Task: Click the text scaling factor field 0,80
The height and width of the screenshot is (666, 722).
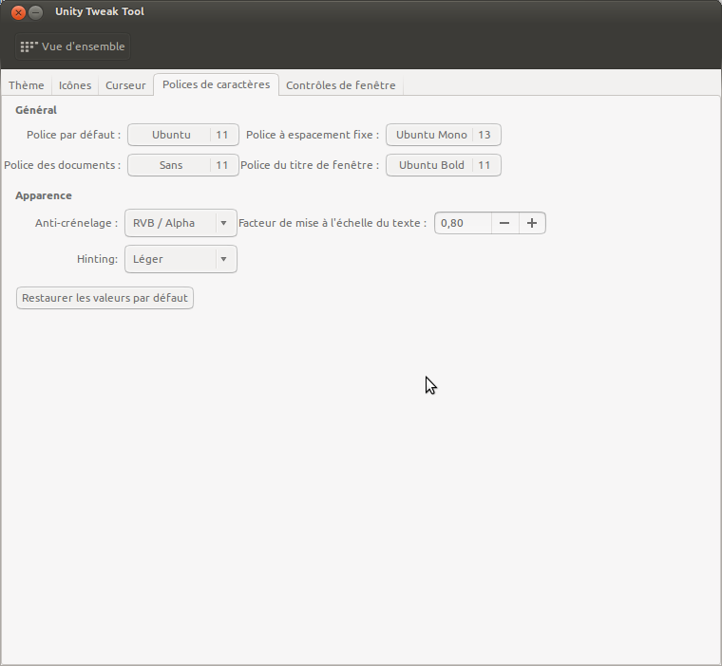Action: [463, 223]
